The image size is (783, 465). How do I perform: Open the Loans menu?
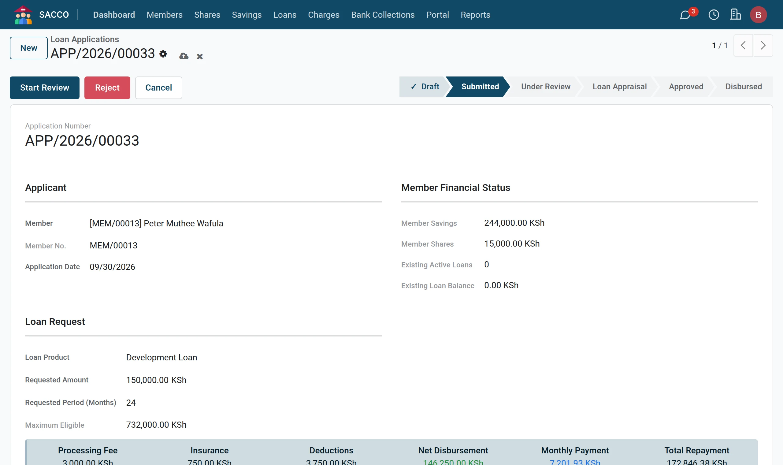pos(285,15)
